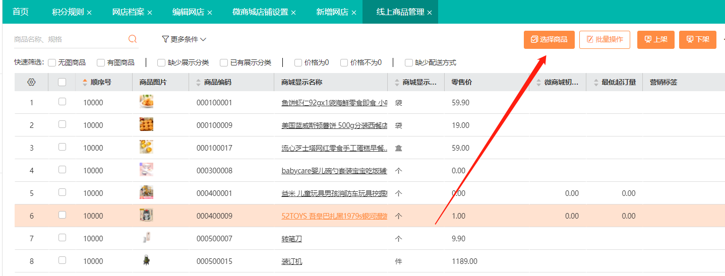Tick the select-all header checkbox
725x276 pixels.
coord(62,82)
